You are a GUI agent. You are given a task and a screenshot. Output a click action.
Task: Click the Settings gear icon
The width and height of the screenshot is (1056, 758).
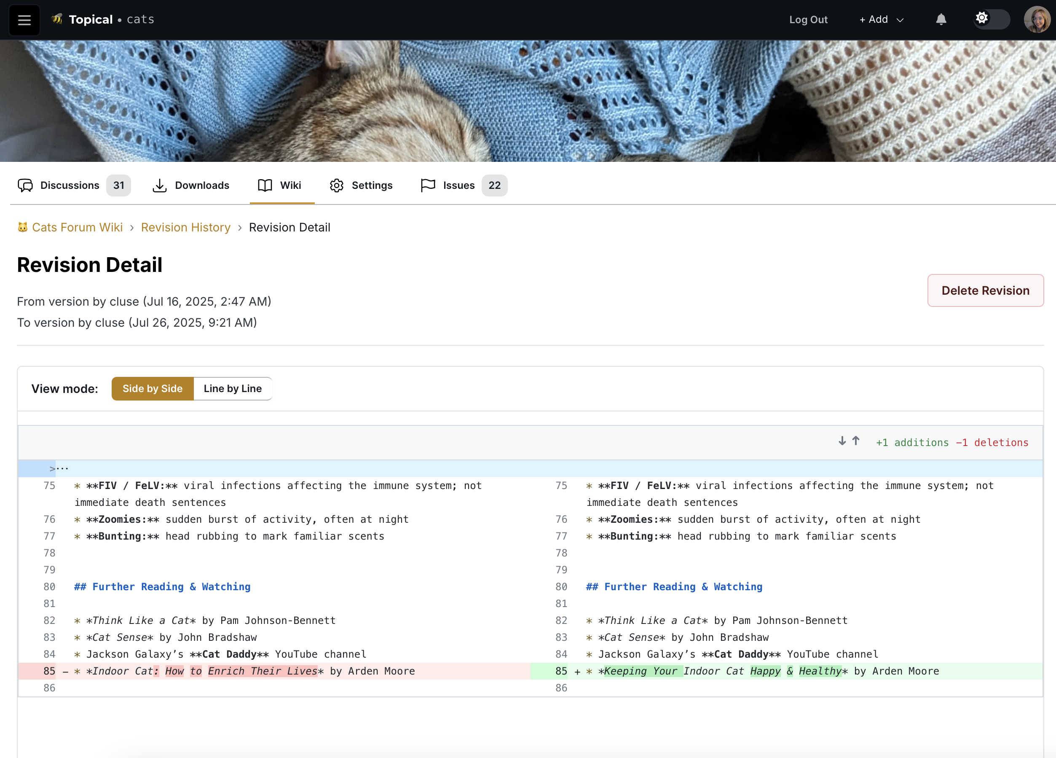click(337, 185)
